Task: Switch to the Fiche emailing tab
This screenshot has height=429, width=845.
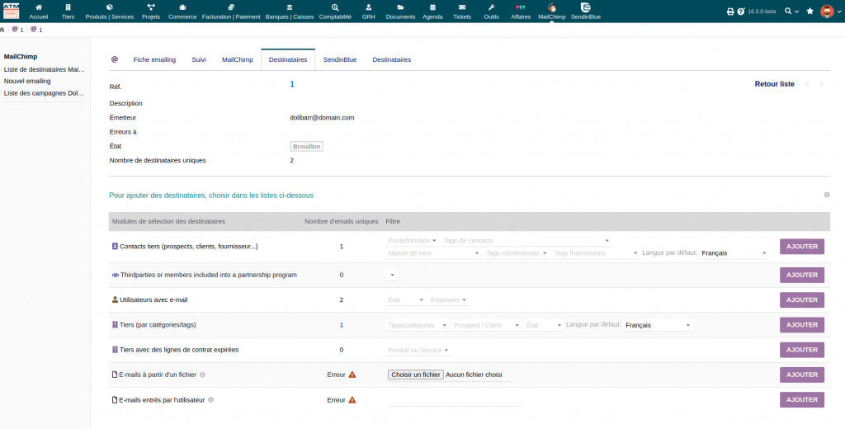Action: pyautogui.click(x=154, y=59)
